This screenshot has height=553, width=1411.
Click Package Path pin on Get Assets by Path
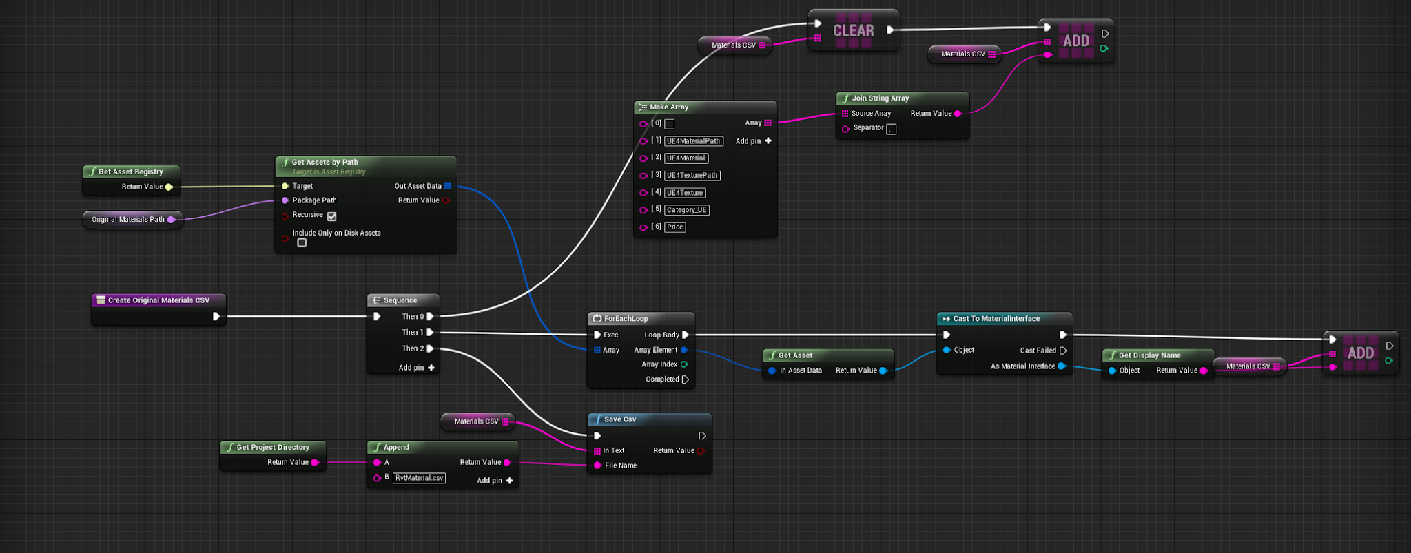click(x=285, y=200)
